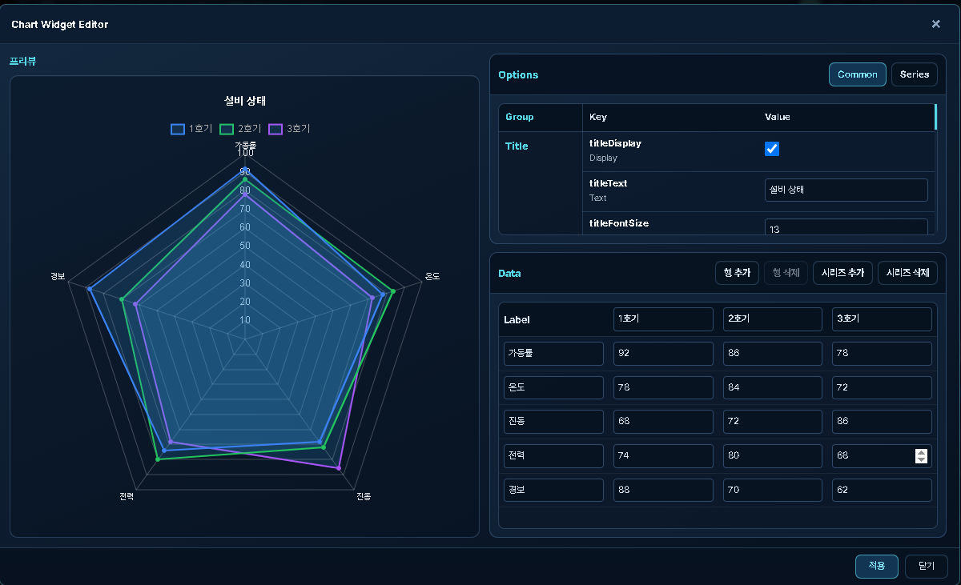Click the 행 추가 button
This screenshot has height=585, width=961.
click(737, 273)
